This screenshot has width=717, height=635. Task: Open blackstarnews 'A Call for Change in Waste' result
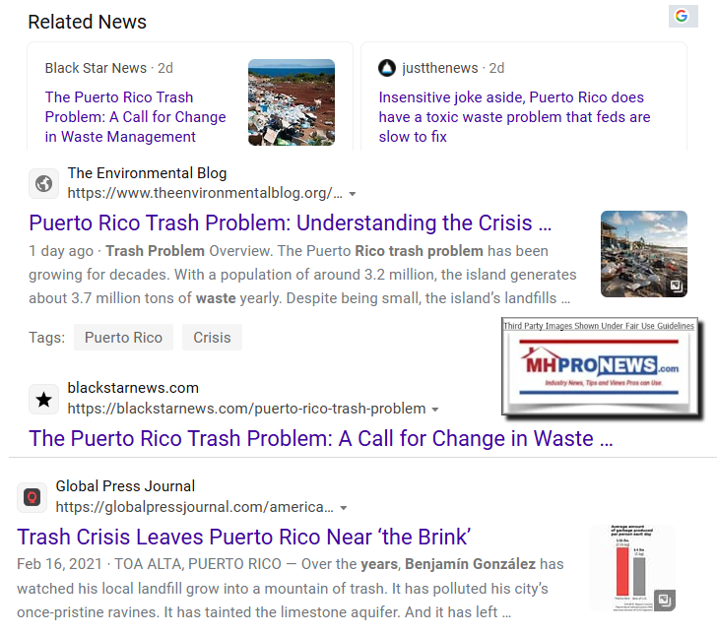[x=321, y=438]
